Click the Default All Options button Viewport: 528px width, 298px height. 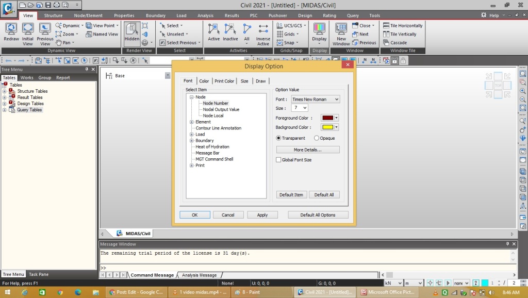tap(318, 214)
